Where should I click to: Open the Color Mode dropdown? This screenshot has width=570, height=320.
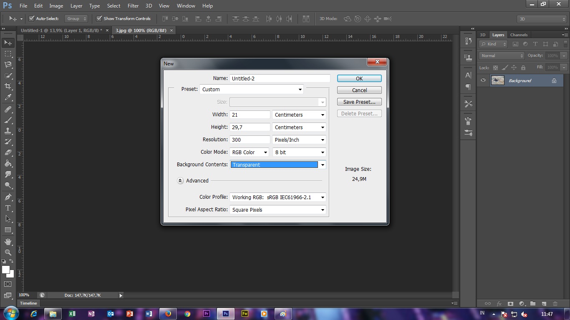tap(250, 152)
